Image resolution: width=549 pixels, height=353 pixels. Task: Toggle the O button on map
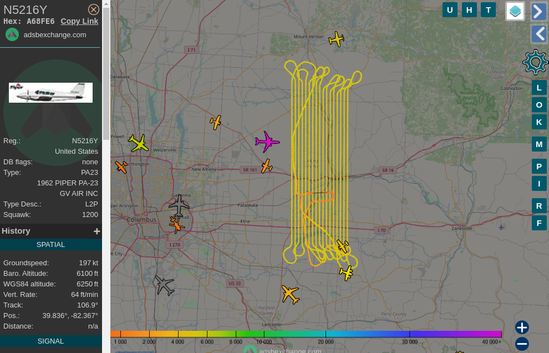(x=539, y=105)
